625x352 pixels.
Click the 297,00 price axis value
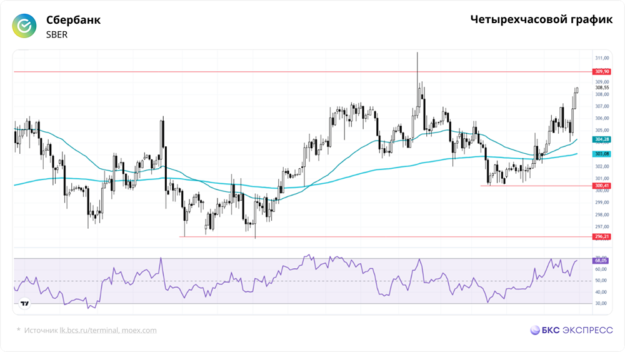click(x=602, y=227)
